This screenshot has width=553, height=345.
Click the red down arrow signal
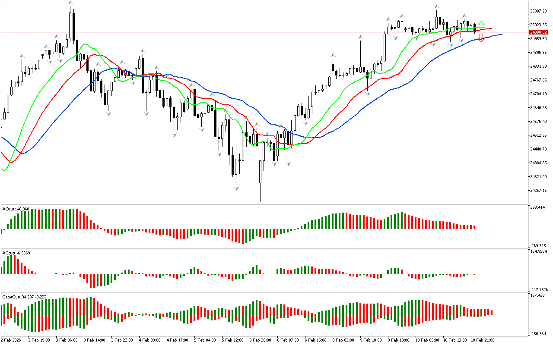pyautogui.click(x=481, y=38)
